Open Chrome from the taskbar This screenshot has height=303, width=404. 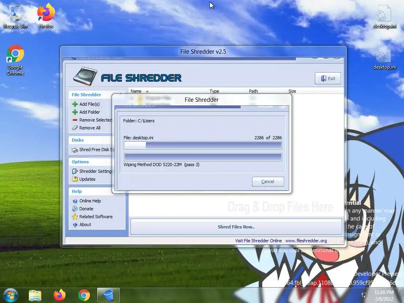click(84, 296)
